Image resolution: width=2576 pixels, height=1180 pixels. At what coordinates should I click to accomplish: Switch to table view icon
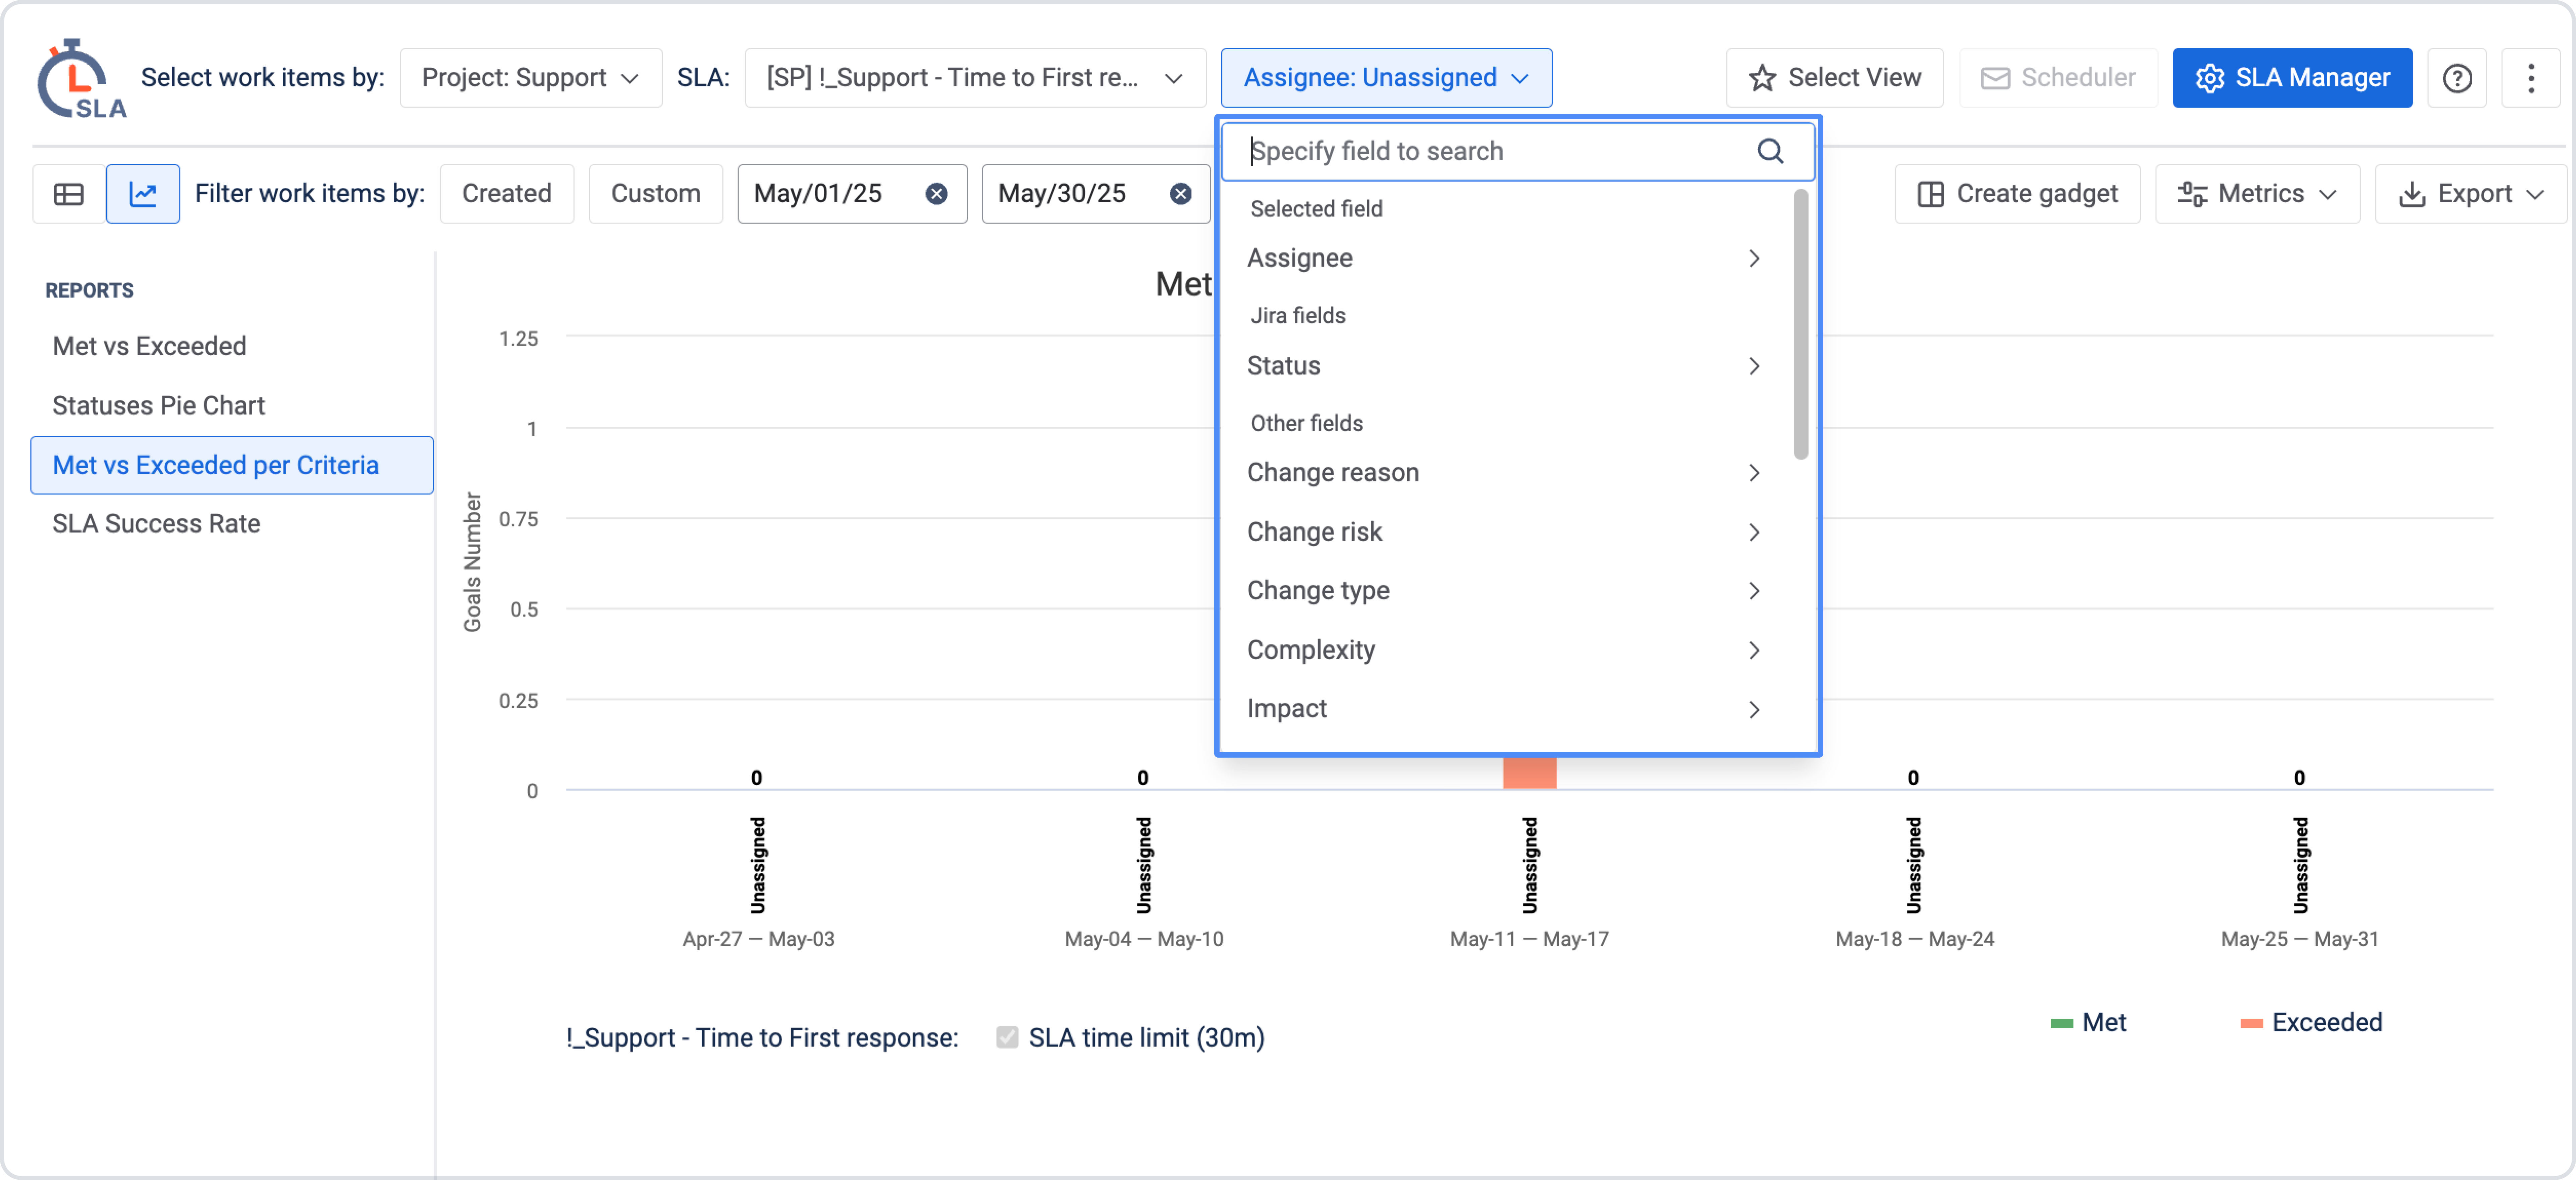[69, 194]
